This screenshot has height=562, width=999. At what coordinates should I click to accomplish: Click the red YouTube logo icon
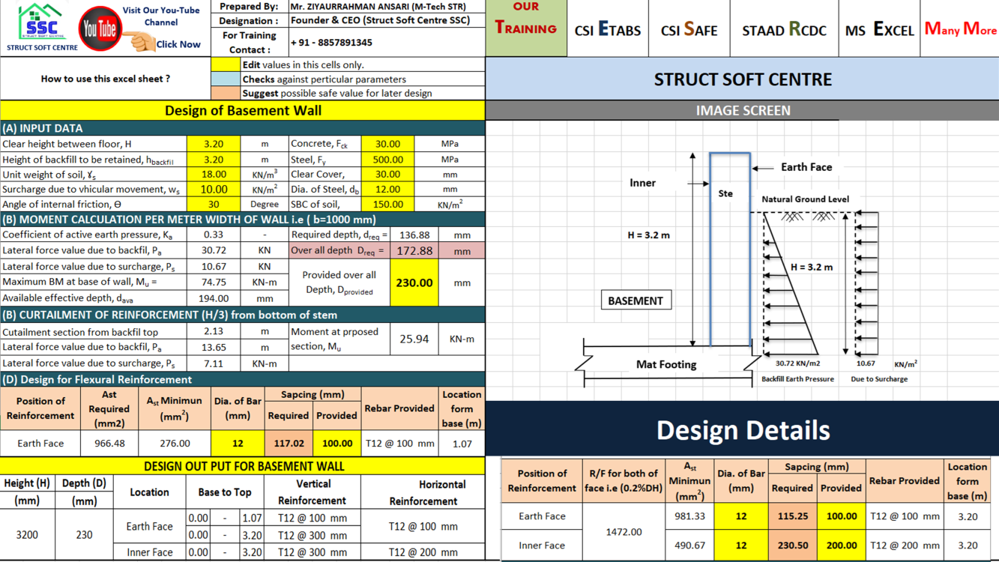click(100, 29)
